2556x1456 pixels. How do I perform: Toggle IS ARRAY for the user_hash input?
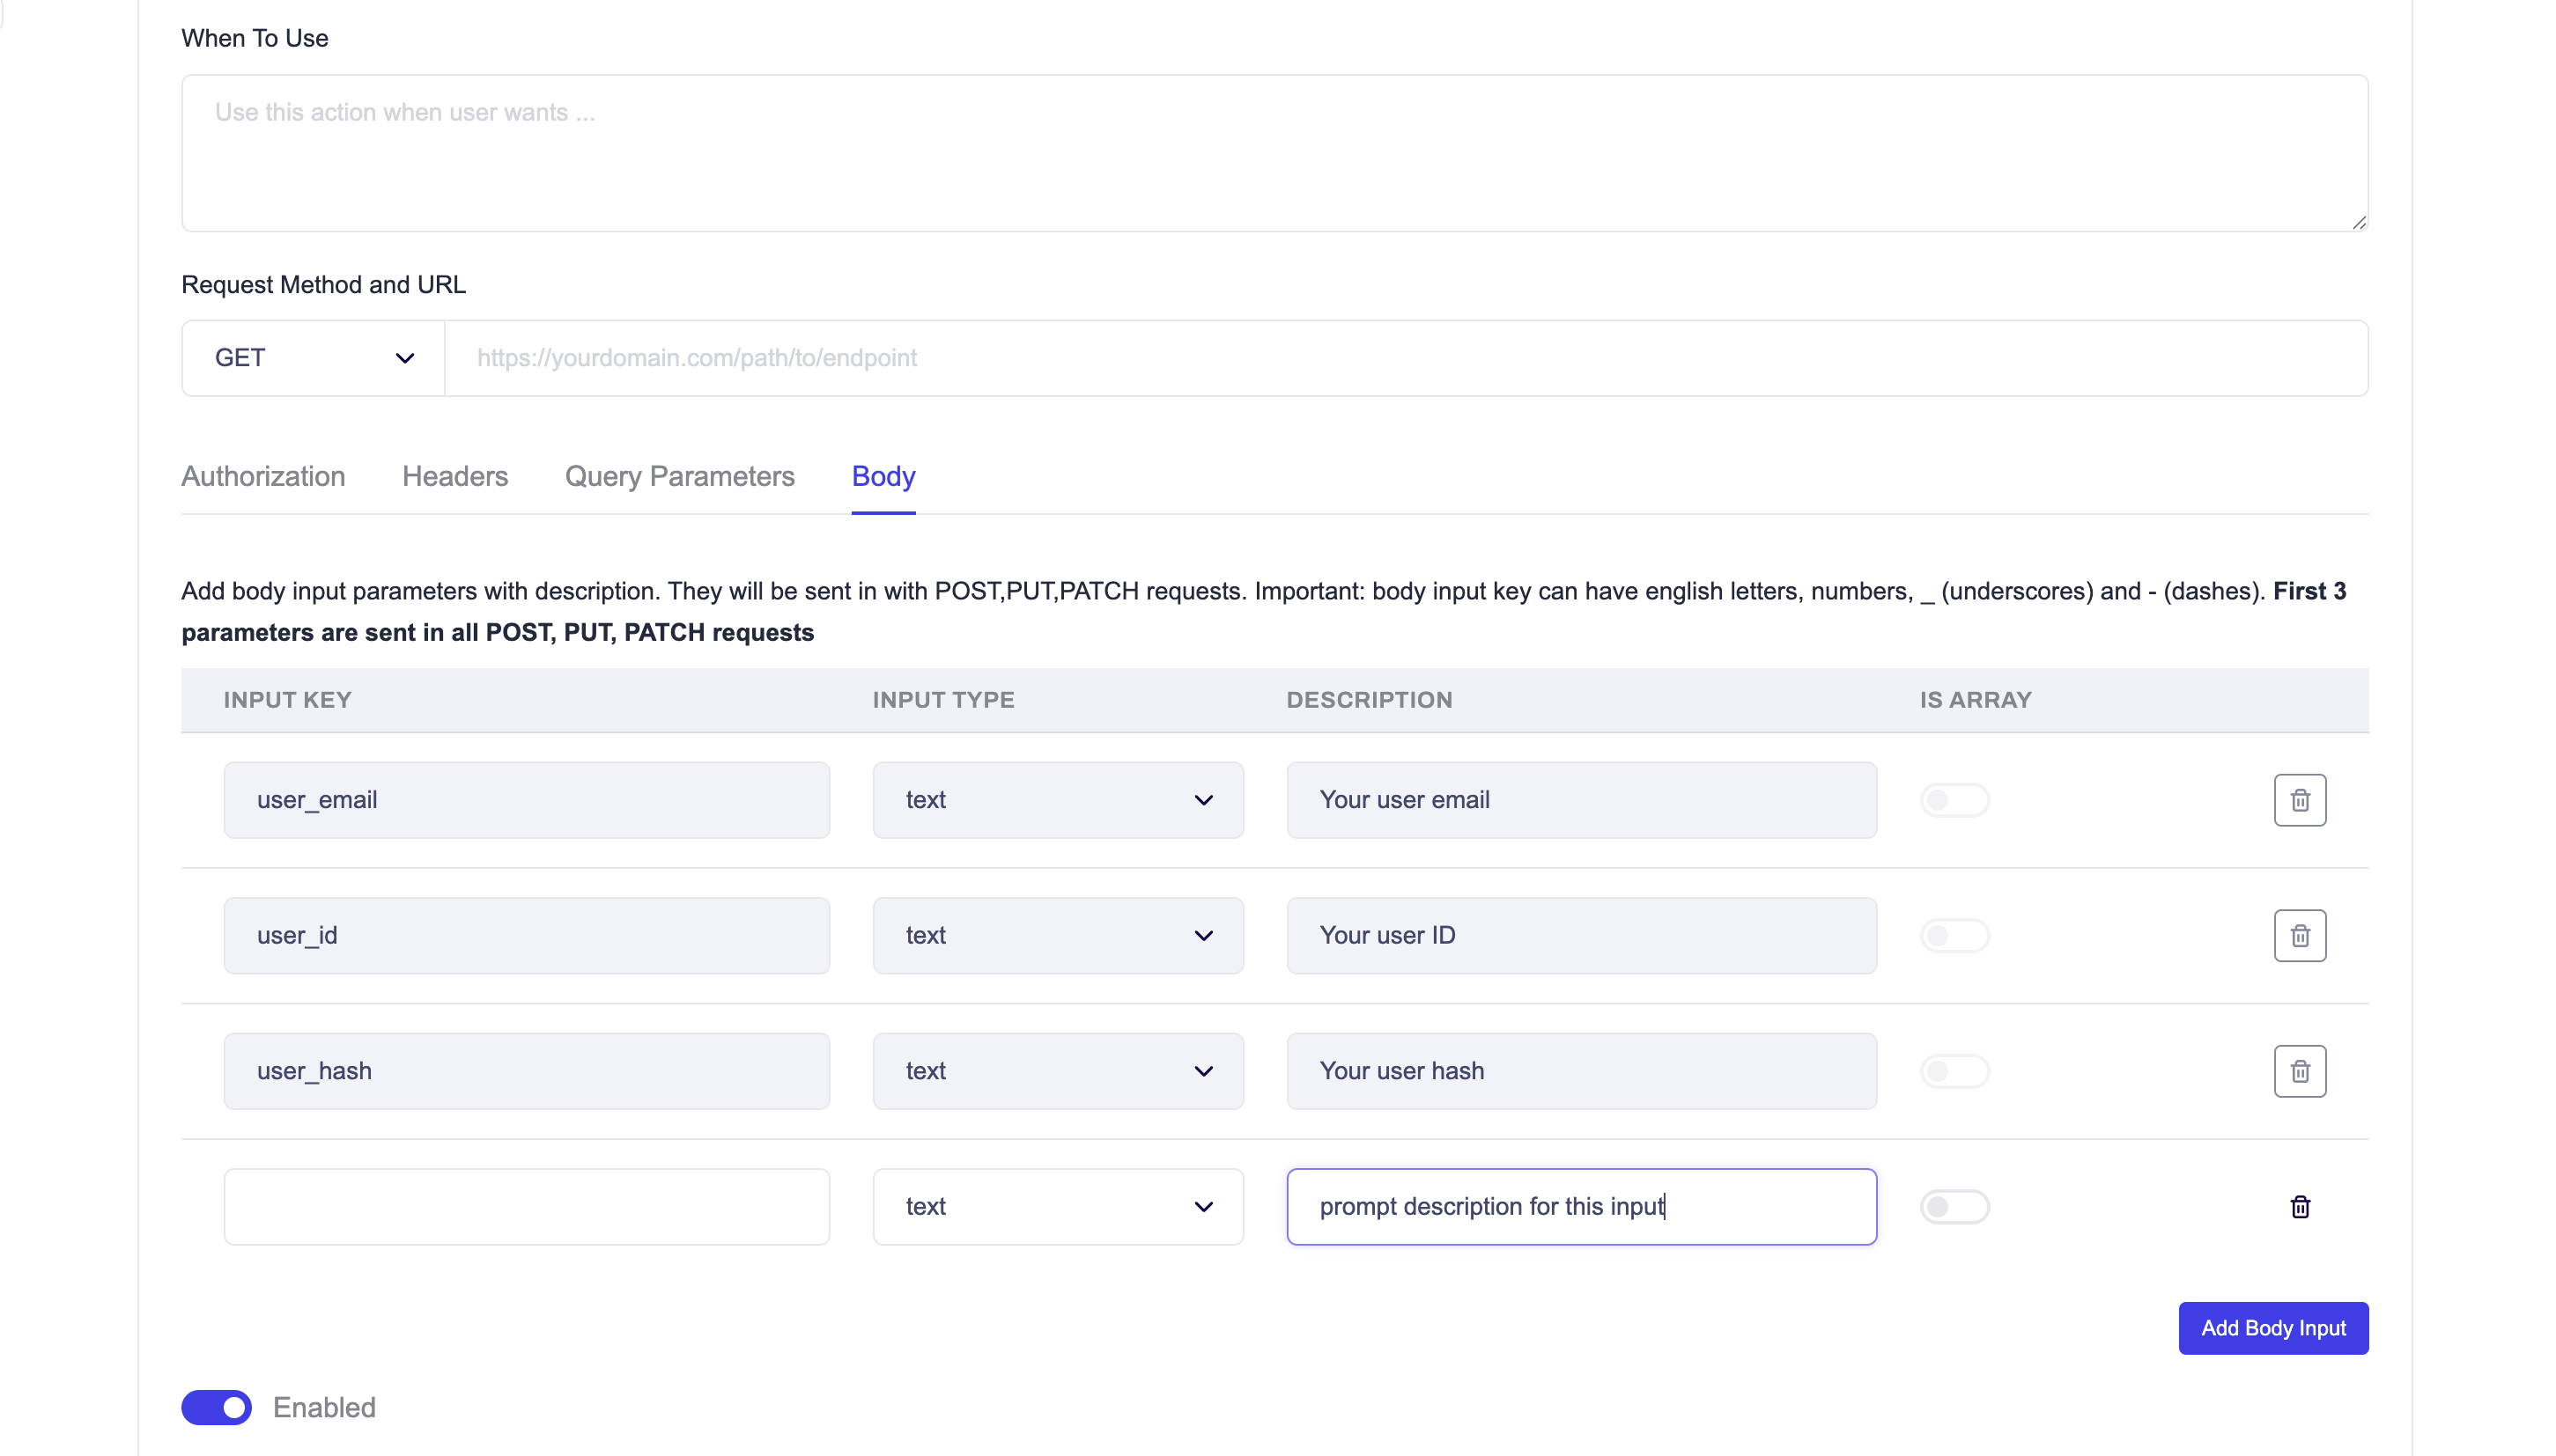[1954, 1070]
